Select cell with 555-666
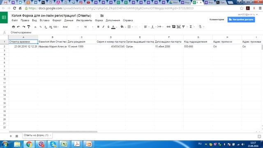The height and width of the screenshot is (148, 263). (x=198, y=46)
